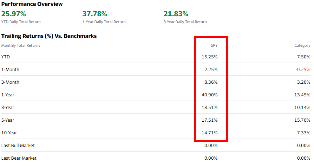This screenshot has height=166, width=314.
Task: Click the SPY 1-Year return 40.90%
Action: 210,95
